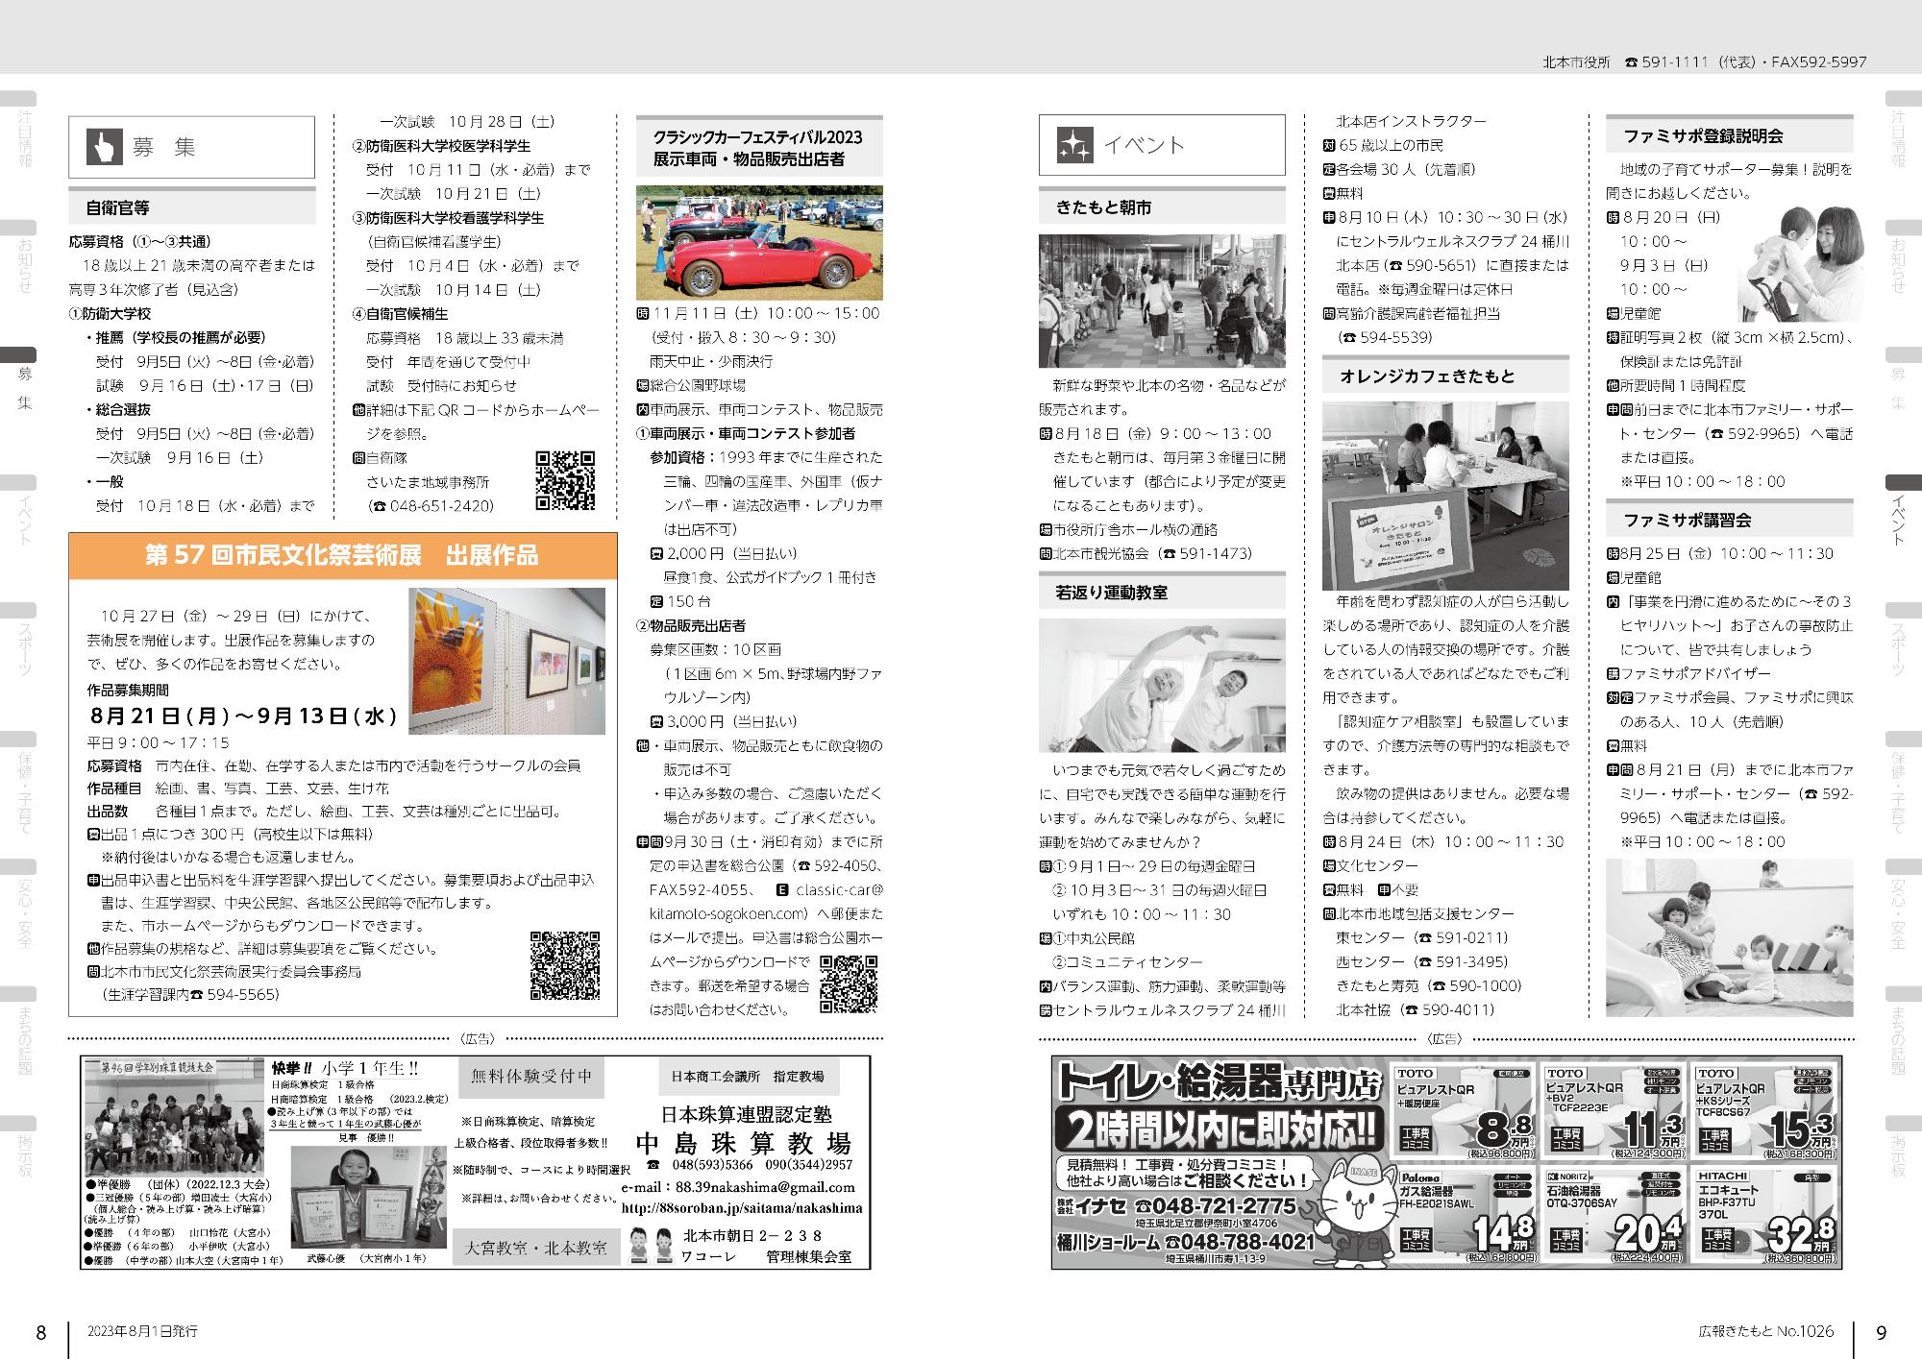Viewport: 1922px width, 1359px height.
Task: Click the TOTO TCF2223E 11.3万円 product tile
Action: (1614, 1110)
